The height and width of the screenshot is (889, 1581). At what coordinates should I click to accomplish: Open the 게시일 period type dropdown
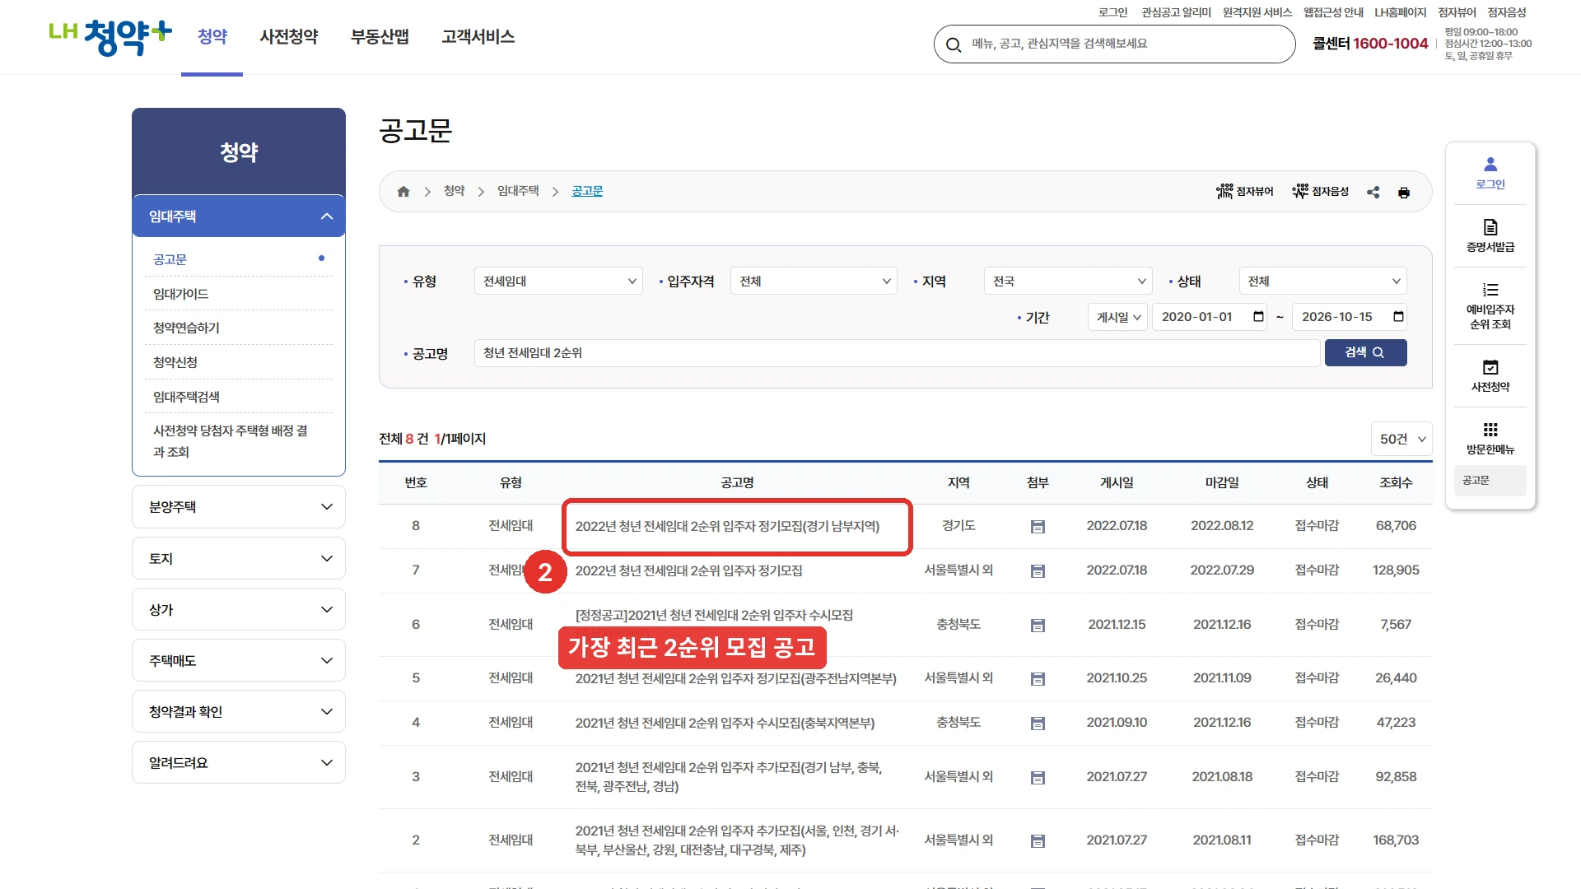point(1117,317)
